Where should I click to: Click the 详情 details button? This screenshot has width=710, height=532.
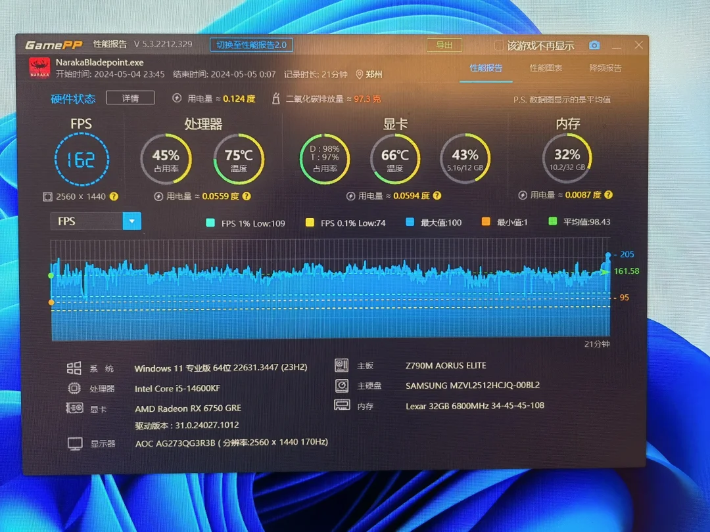coord(130,98)
